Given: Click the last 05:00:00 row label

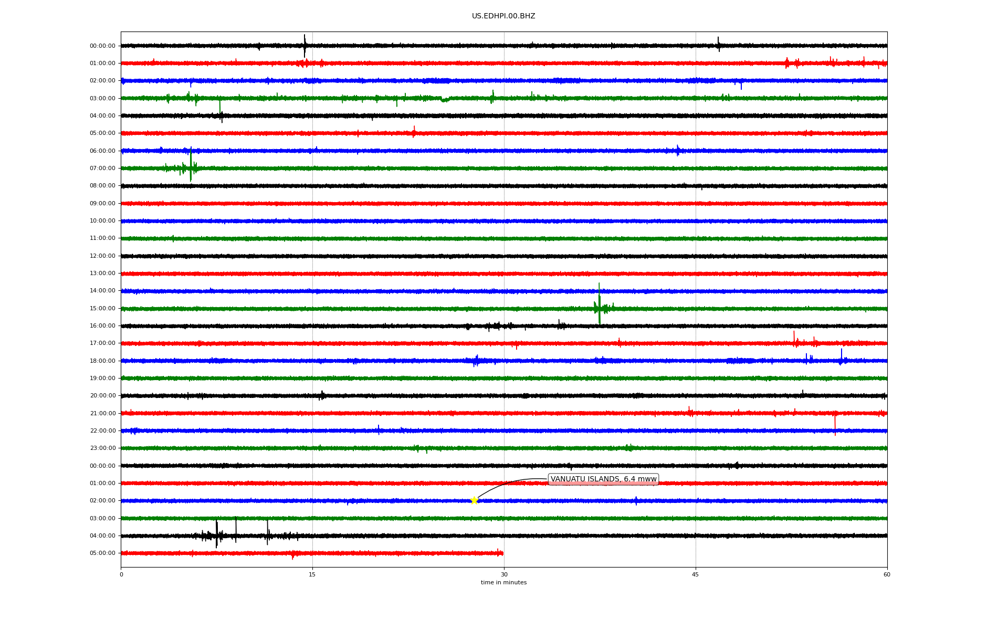Looking at the screenshot, I should point(102,553).
